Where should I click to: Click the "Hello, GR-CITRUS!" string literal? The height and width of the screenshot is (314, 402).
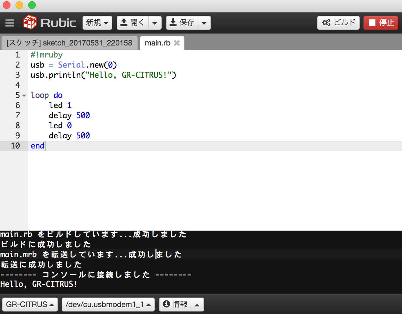[128, 75]
